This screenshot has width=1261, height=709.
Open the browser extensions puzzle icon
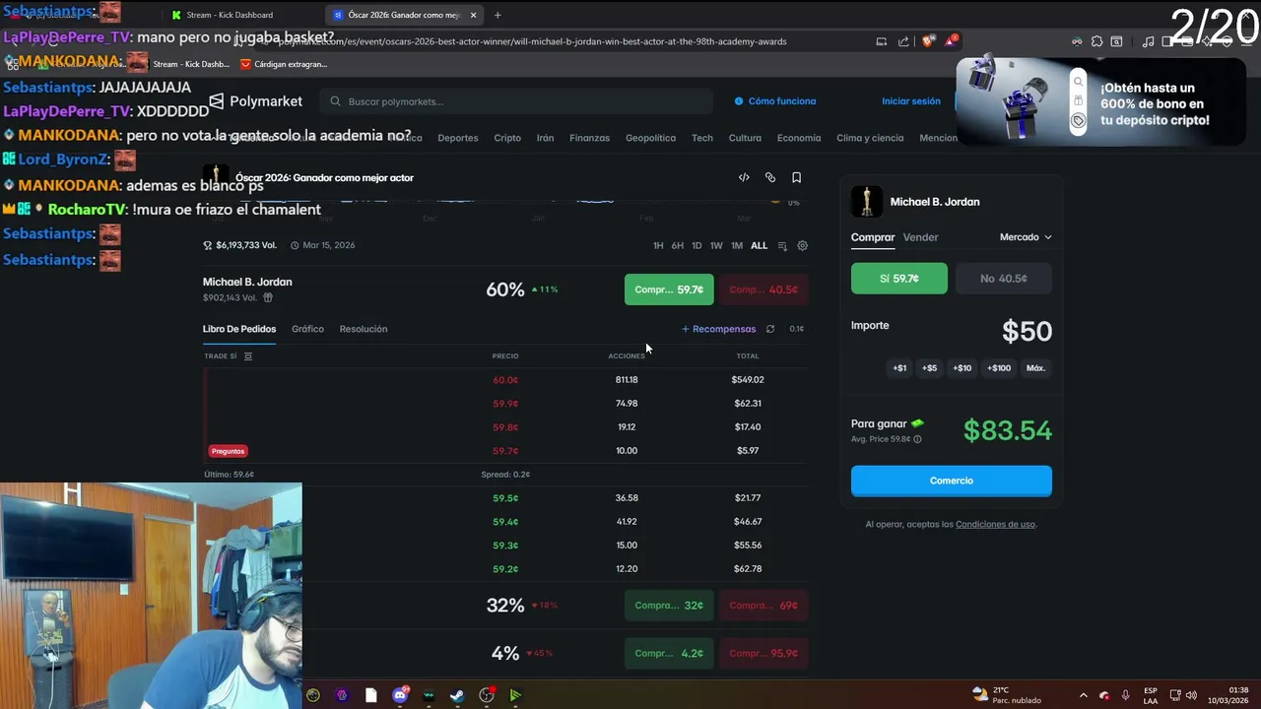(1096, 41)
